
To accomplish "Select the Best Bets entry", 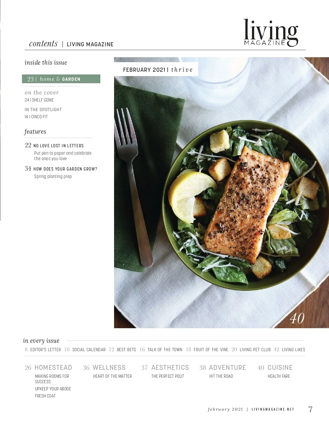I will (x=123, y=350).
